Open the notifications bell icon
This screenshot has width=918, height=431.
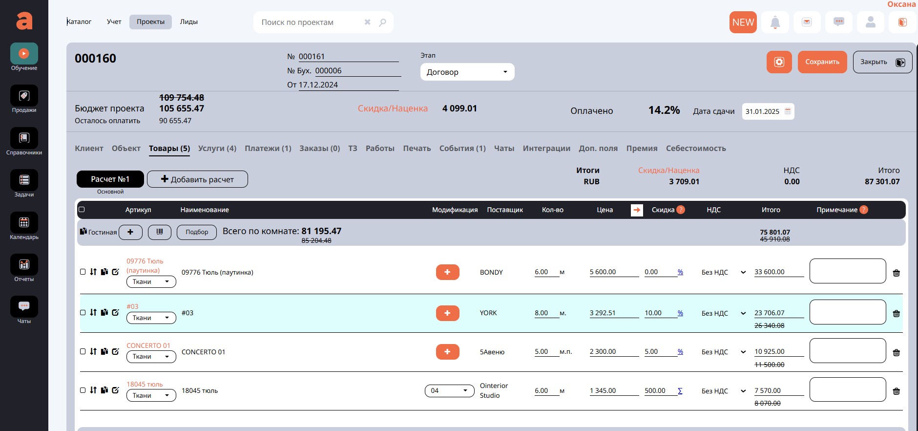click(775, 22)
